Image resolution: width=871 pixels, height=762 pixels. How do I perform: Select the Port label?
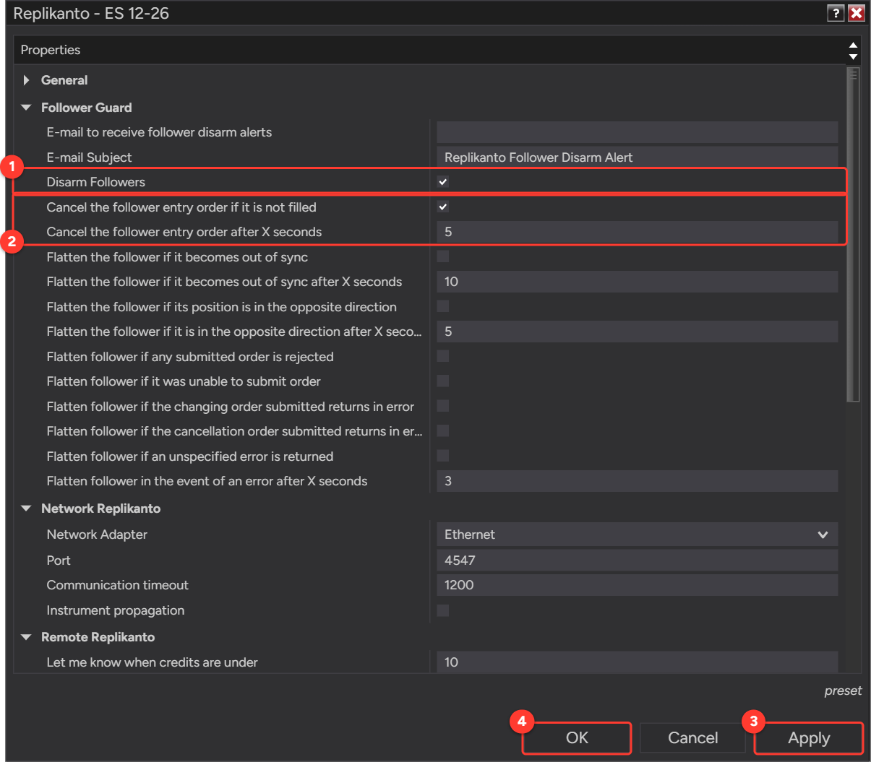(59, 560)
